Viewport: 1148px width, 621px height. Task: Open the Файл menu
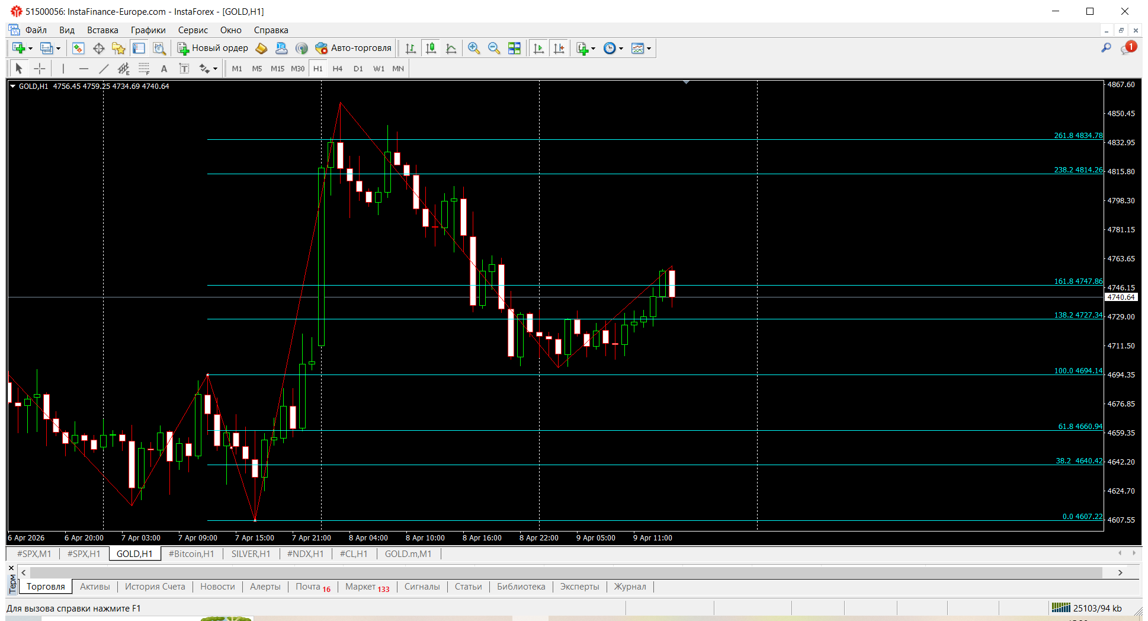(x=36, y=30)
